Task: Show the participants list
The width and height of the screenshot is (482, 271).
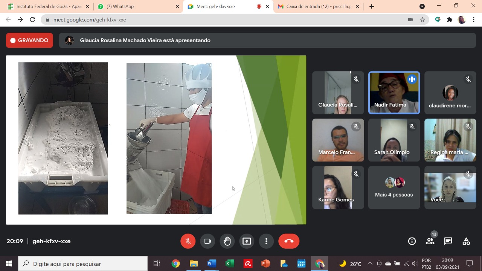Action: 430,241
